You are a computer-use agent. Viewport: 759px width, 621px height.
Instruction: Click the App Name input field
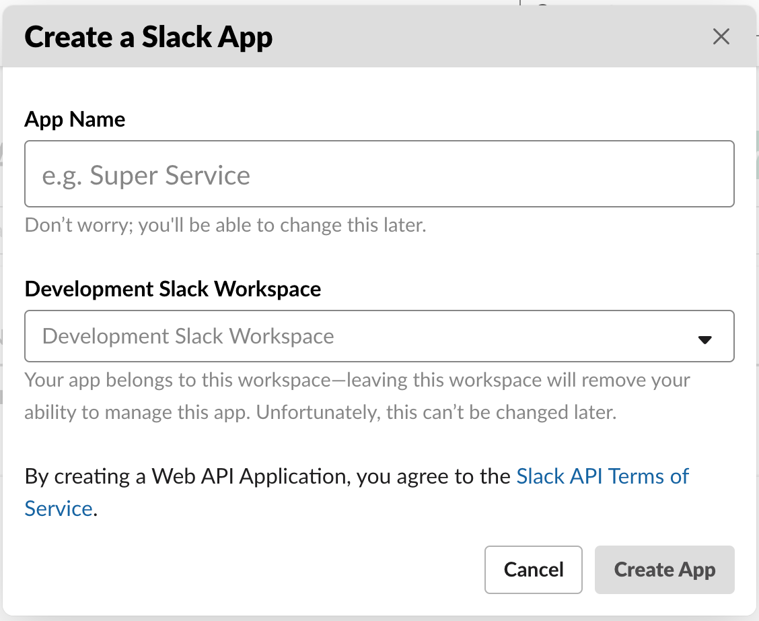[x=379, y=174]
